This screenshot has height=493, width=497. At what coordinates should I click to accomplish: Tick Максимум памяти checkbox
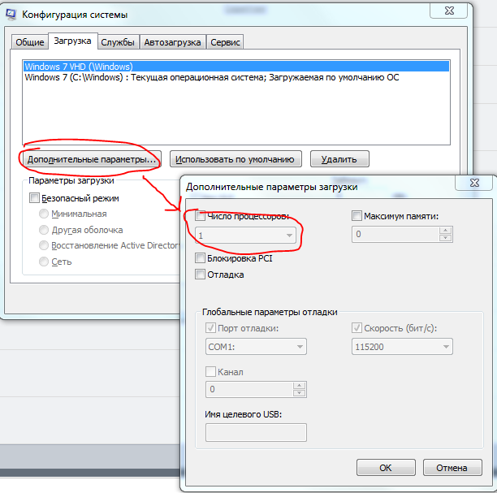click(357, 216)
